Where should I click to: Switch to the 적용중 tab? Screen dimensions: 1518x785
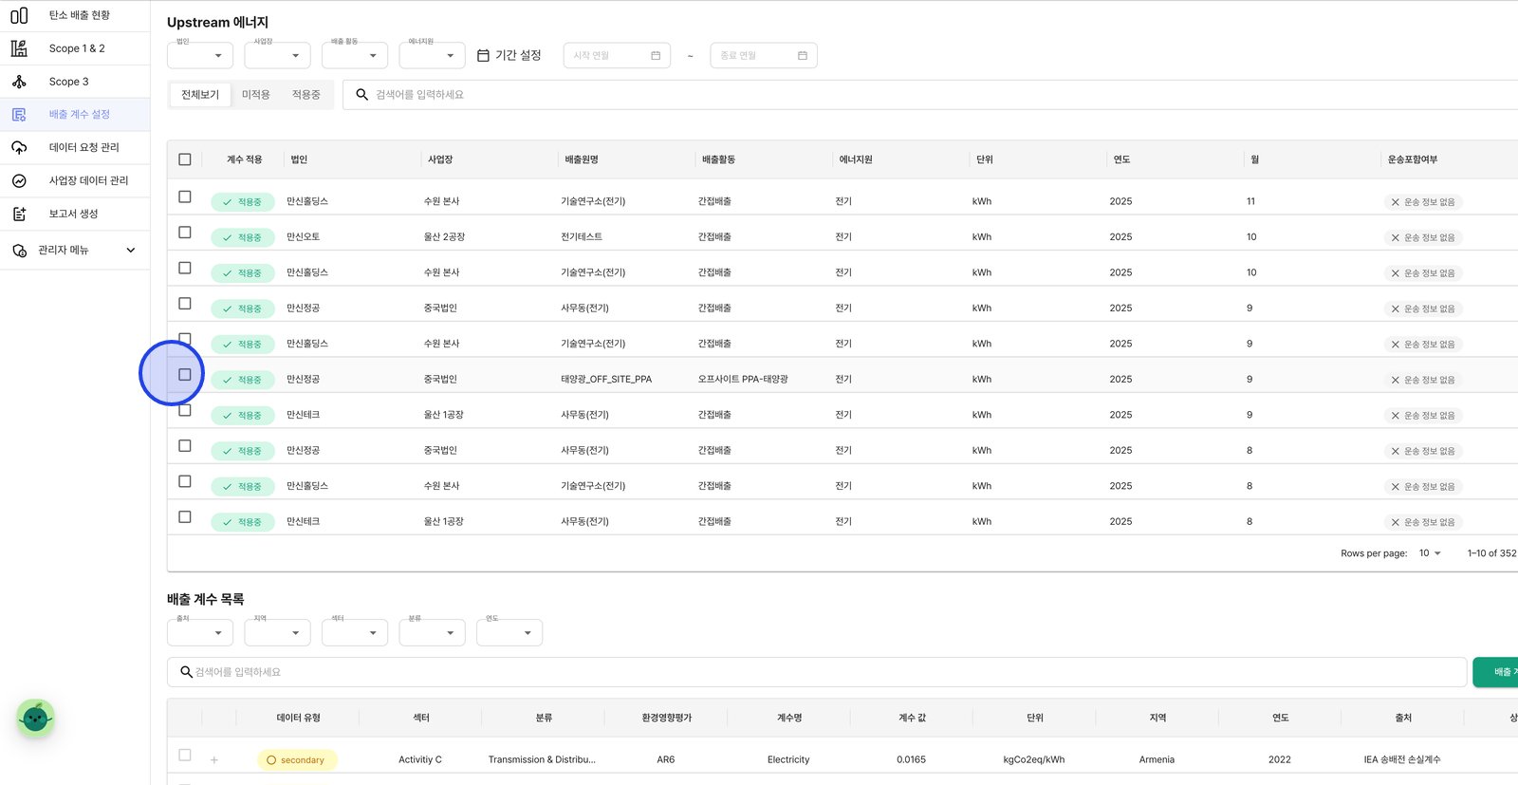(306, 95)
